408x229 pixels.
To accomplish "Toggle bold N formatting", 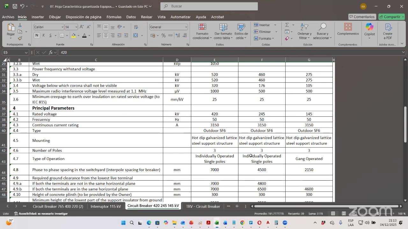I will (x=37, y=35).
